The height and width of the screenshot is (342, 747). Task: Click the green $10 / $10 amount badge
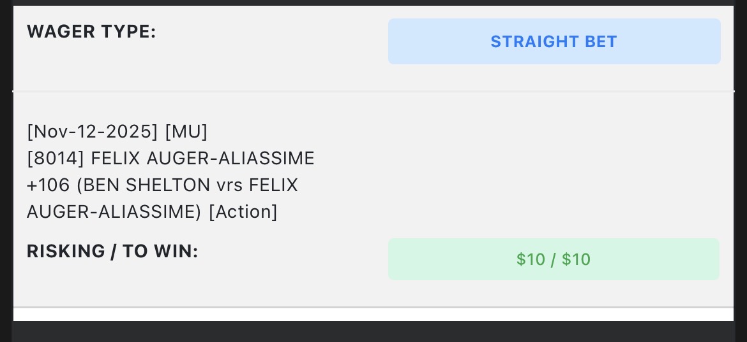tap(554, 259)
